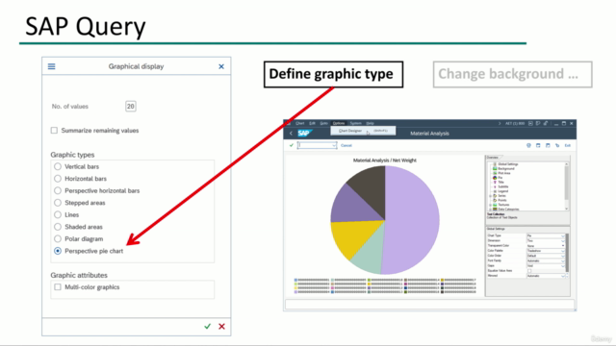
Task: Select Global Settings in Overview tree
Action: pos(507,164)
